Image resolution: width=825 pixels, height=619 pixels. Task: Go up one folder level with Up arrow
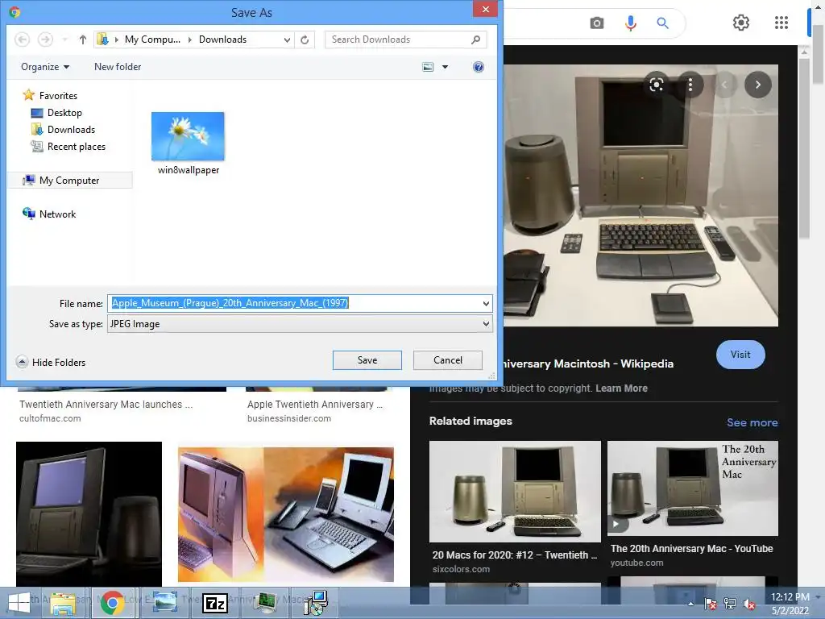coord(83,39)
